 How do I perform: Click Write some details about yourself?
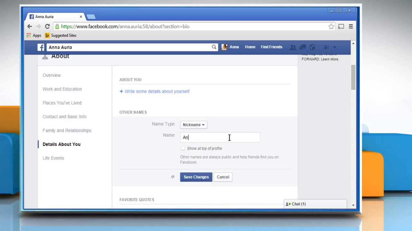(x=154, y=91)
